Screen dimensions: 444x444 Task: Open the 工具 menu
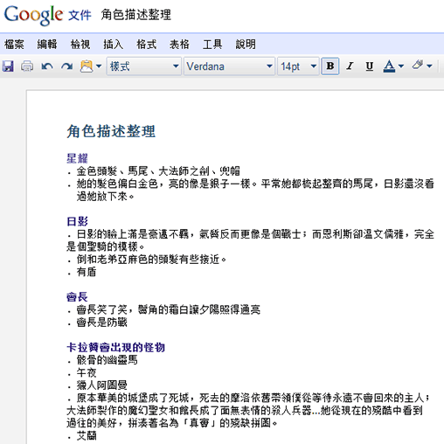pos(212,45)
